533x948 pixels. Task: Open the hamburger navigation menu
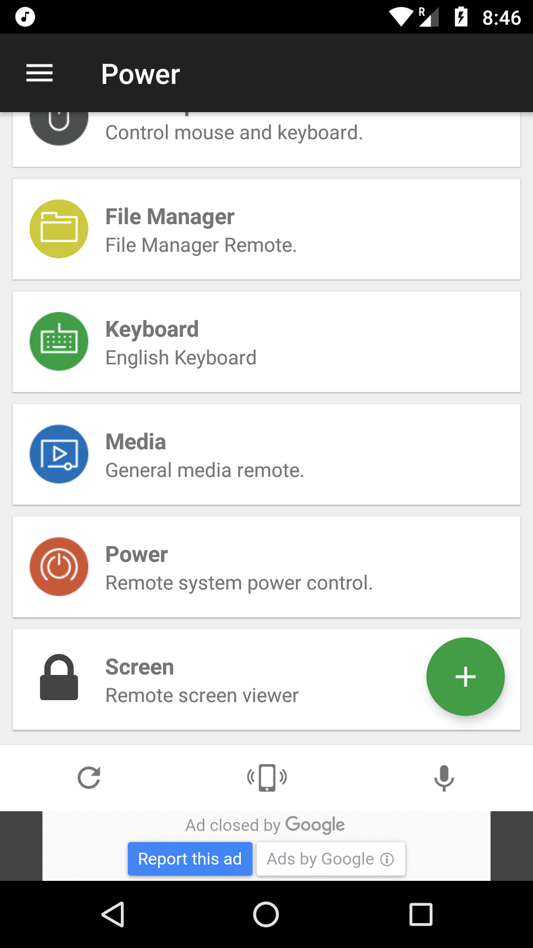[39, 73]
